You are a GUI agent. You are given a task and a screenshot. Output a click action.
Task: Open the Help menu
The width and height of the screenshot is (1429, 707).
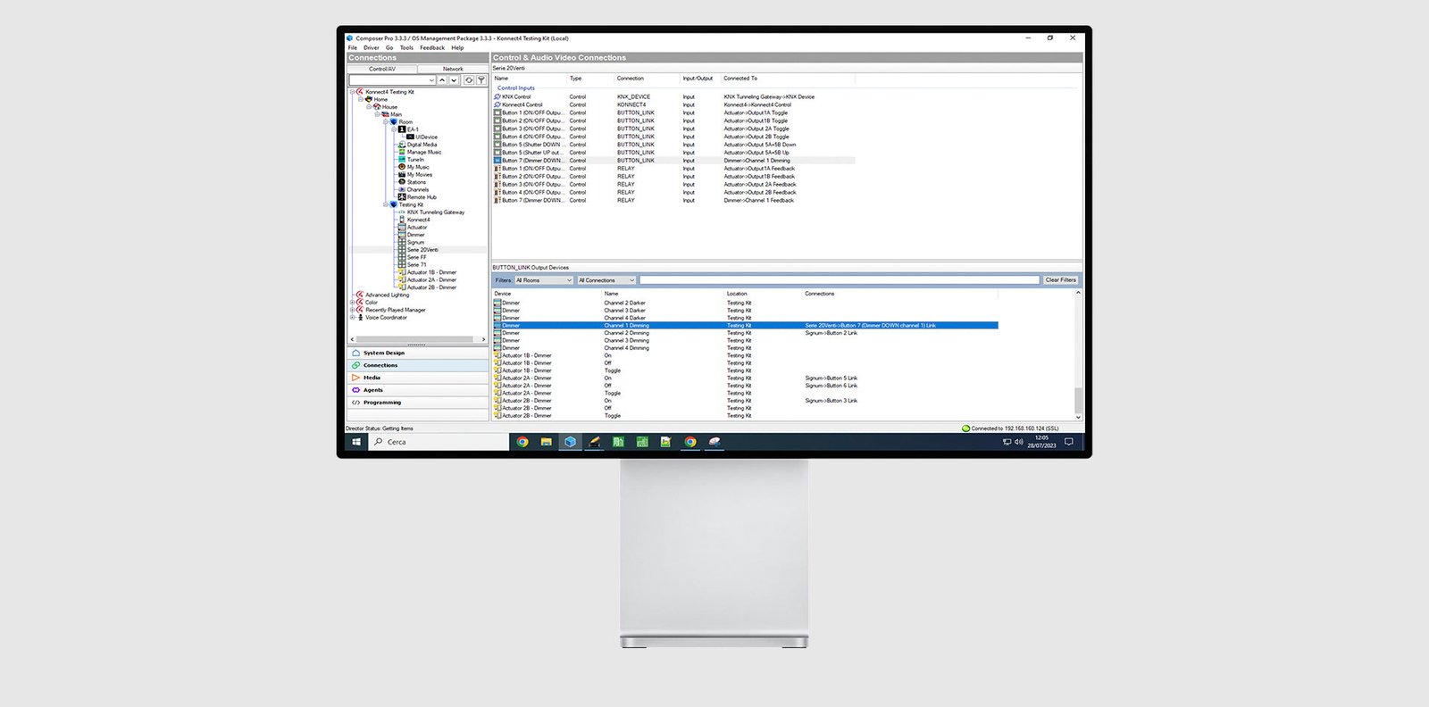coord(457,48)
